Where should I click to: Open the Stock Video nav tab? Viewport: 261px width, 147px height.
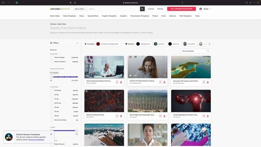click(x=55, y=16)
